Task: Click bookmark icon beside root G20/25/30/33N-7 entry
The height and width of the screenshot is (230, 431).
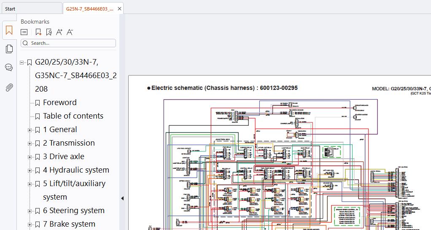Action: [x=30, y=62]
